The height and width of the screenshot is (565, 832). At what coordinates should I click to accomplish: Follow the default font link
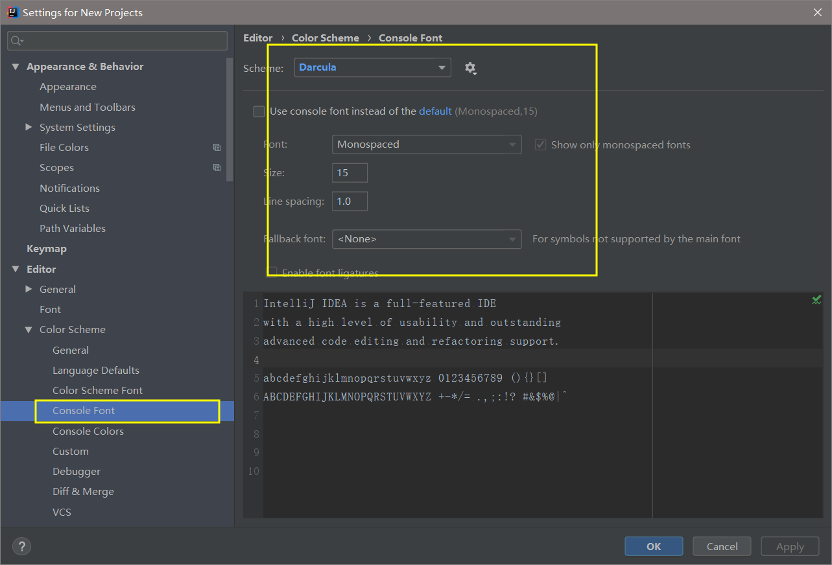pyautogui.click(x=435, y=111)
